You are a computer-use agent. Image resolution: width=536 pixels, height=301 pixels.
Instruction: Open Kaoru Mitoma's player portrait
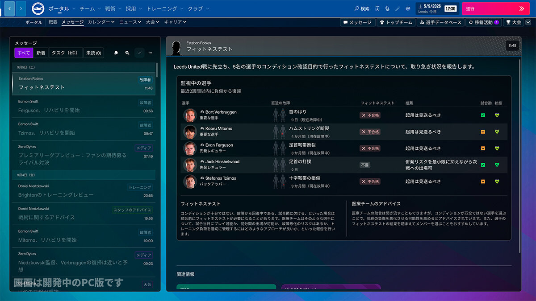coord(190,132)
